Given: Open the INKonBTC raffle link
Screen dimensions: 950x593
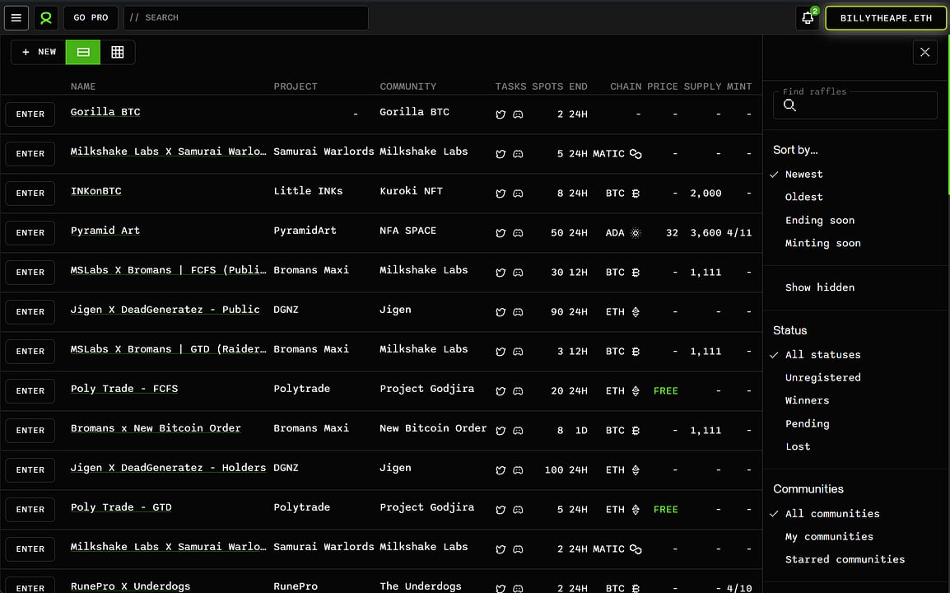Looking at the screenshot, I should click(95, 191).
